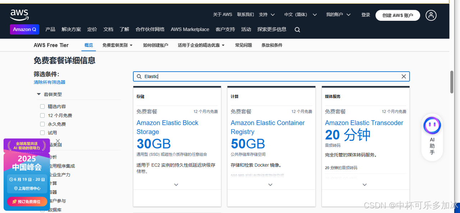Screen dimensions: 460x213
Task: Click the 关于 AWS link
Action: [x=222, y=15]
